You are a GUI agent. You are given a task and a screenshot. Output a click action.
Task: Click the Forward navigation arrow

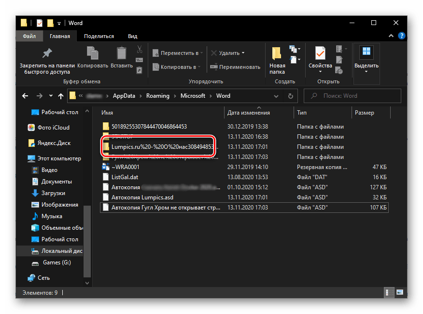40,96
